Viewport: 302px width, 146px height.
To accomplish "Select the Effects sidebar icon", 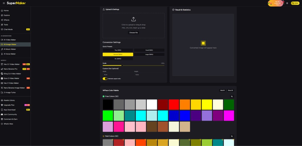I will [x=2, y=20].
